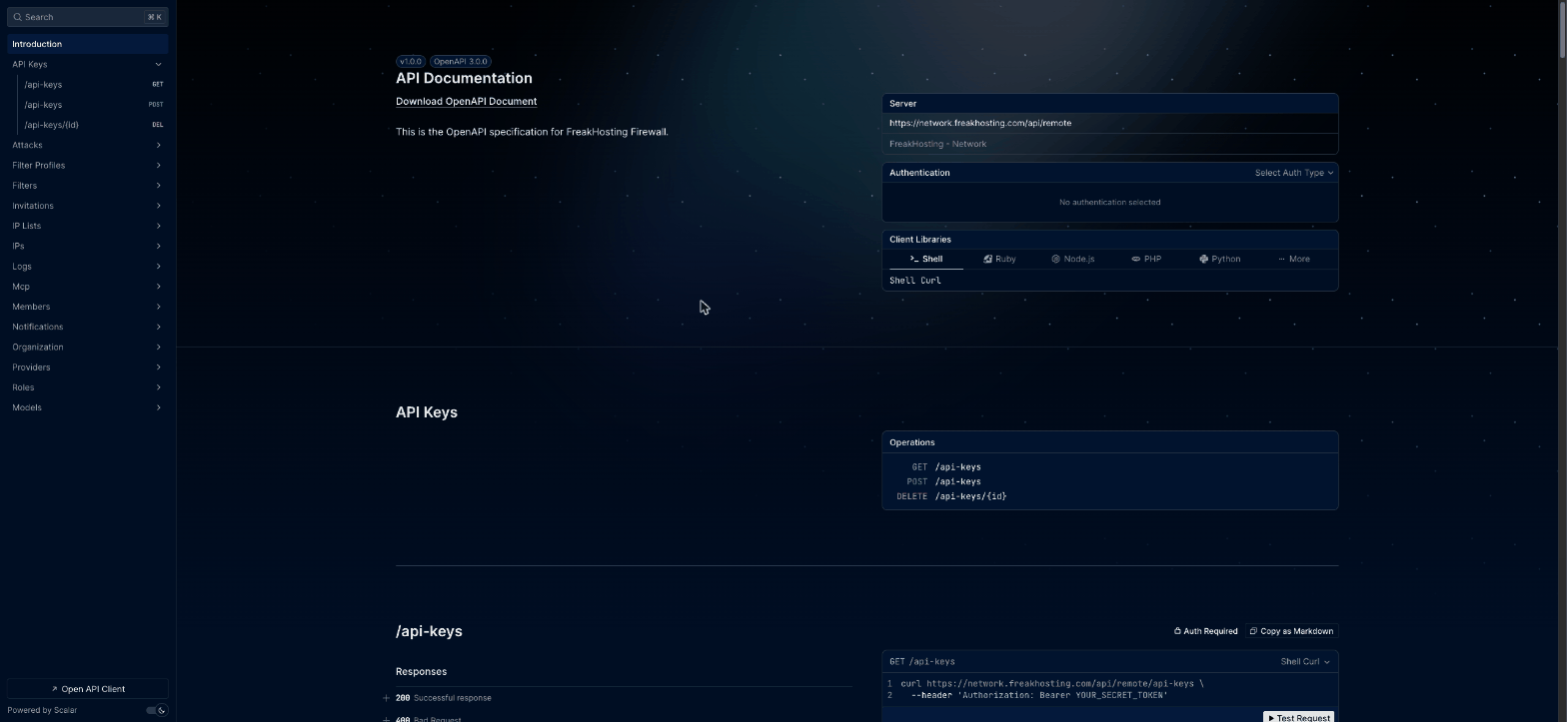Expand the Attacks sidebar section

coord(88,145)
